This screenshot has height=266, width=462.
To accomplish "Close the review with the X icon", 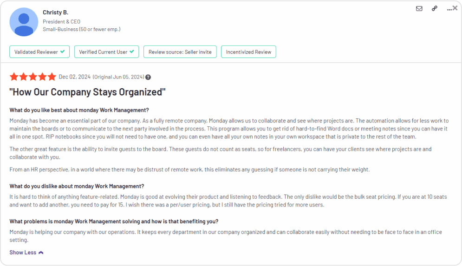I will (455, 8).
